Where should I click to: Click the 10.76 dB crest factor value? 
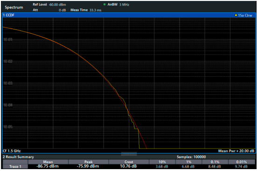(128, 166)
